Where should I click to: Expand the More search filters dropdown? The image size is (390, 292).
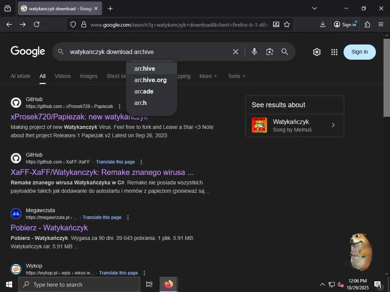coord(208,76)
